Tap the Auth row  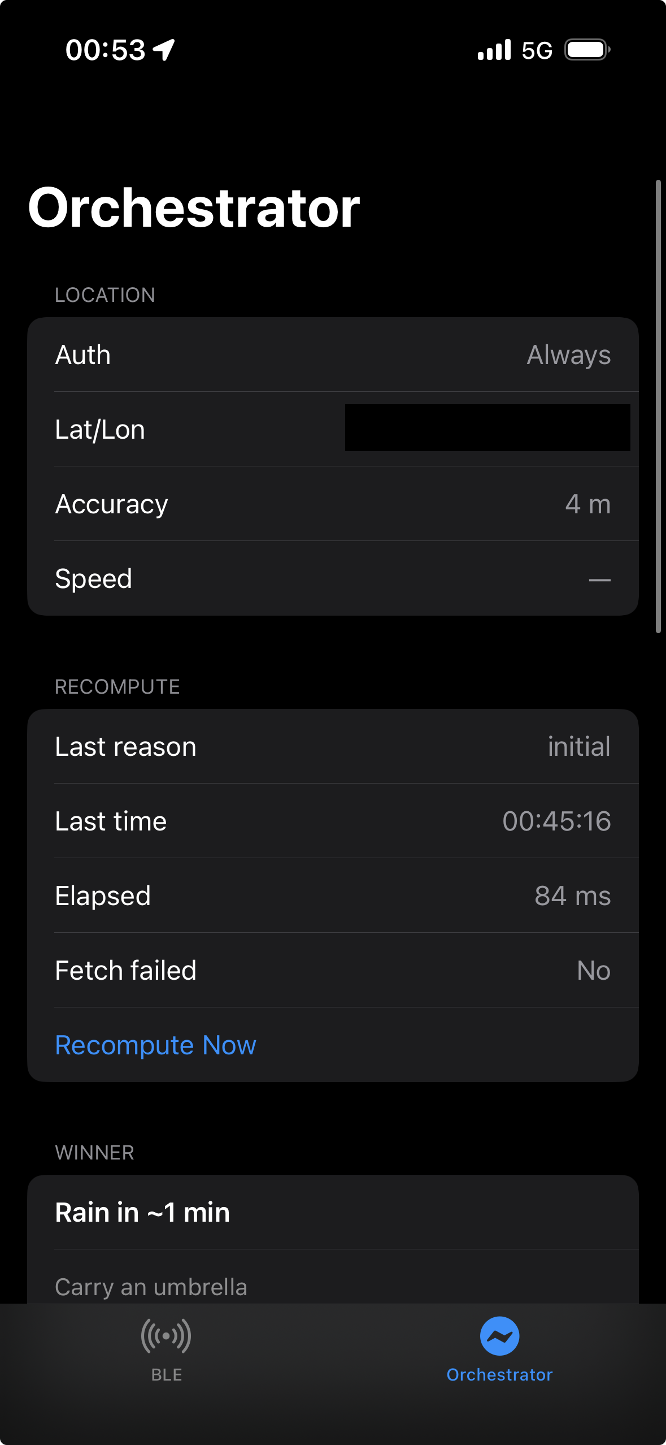click(x=333, y=355)
